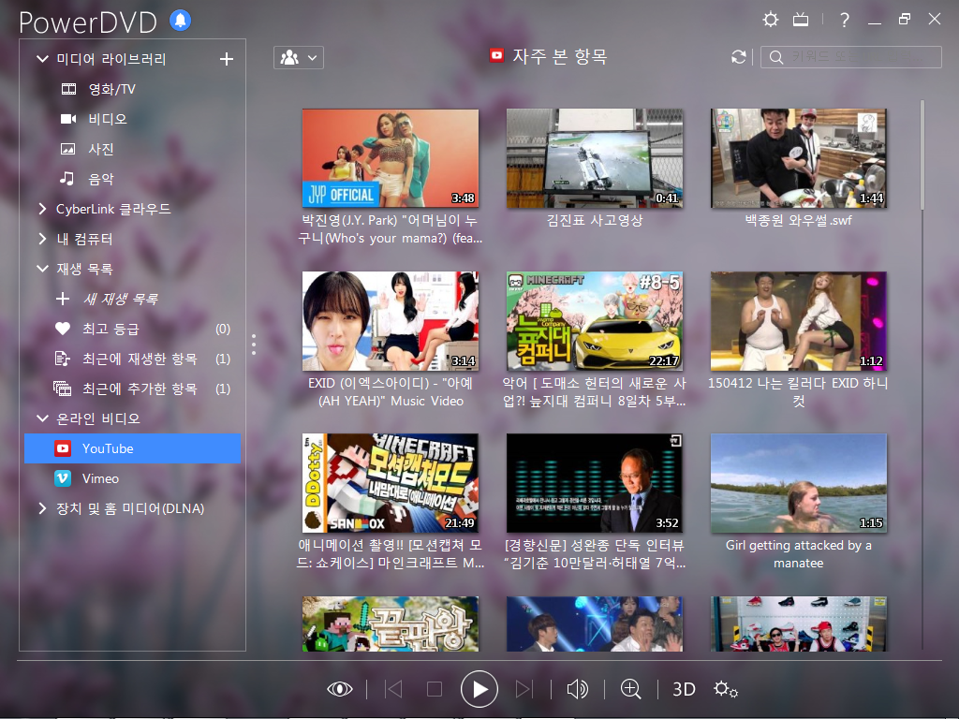Open 박진영 Who's your mama video thumbnail
Screen dimensions: 959x719
391,158
